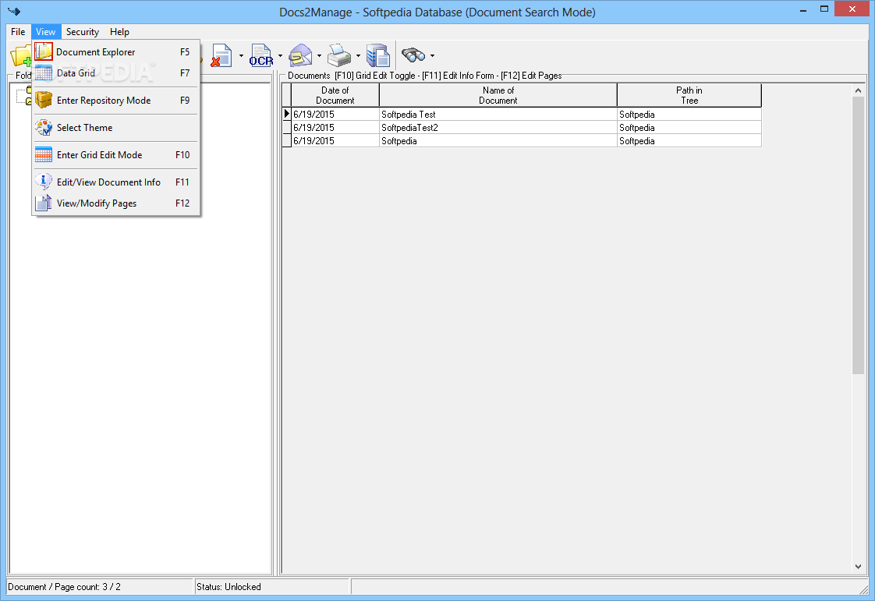The height and width of the screenshot is (601, 875).
Task: Click the Document / Page count status text
Action: pyautogui.click(x=64, y=587)
